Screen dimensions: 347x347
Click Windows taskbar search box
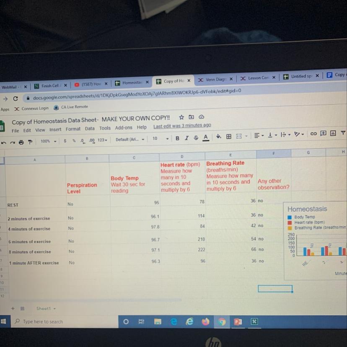click(x=65, y=321)
